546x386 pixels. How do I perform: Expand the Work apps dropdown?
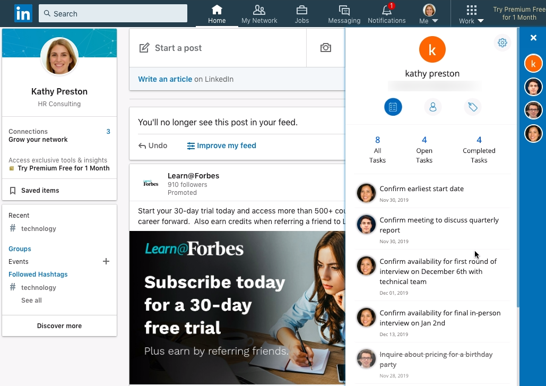pyautogui.click(x=471, y=14)
